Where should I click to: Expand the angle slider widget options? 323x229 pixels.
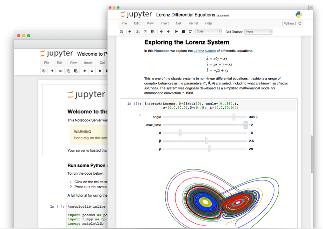pyautogui.click(x=233, y=117)
